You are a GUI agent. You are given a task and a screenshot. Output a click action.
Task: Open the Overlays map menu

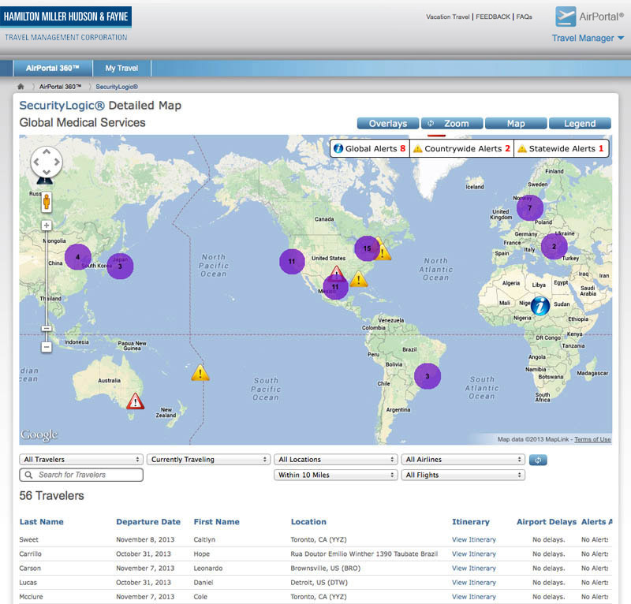click(x=388, y=124)
